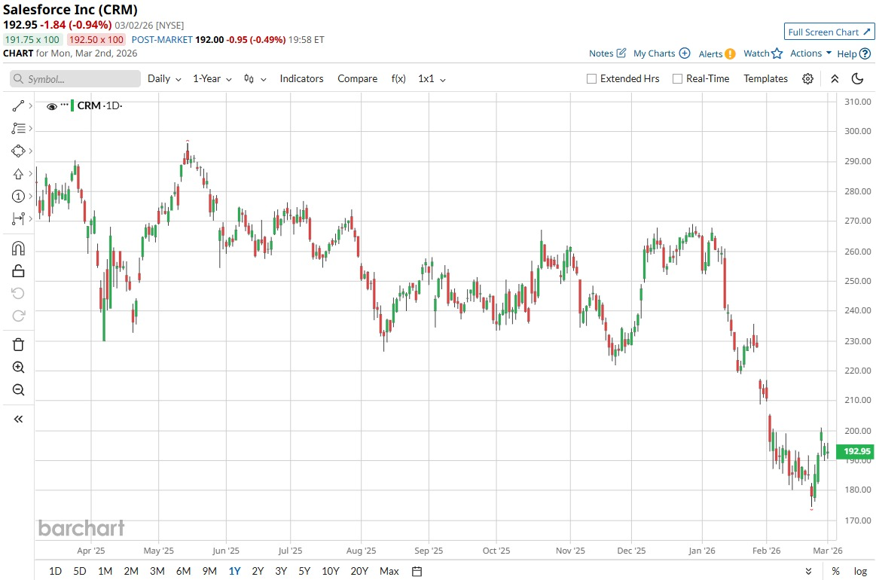876x580 pixels.
Task: Click the redo arrow icon
Action: coord(18,316)
